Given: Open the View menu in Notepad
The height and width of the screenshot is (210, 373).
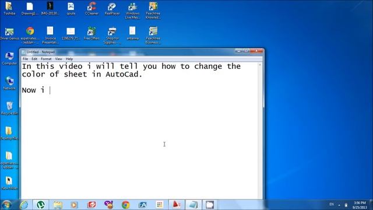Looking at the screenshot, I should 58,59.
